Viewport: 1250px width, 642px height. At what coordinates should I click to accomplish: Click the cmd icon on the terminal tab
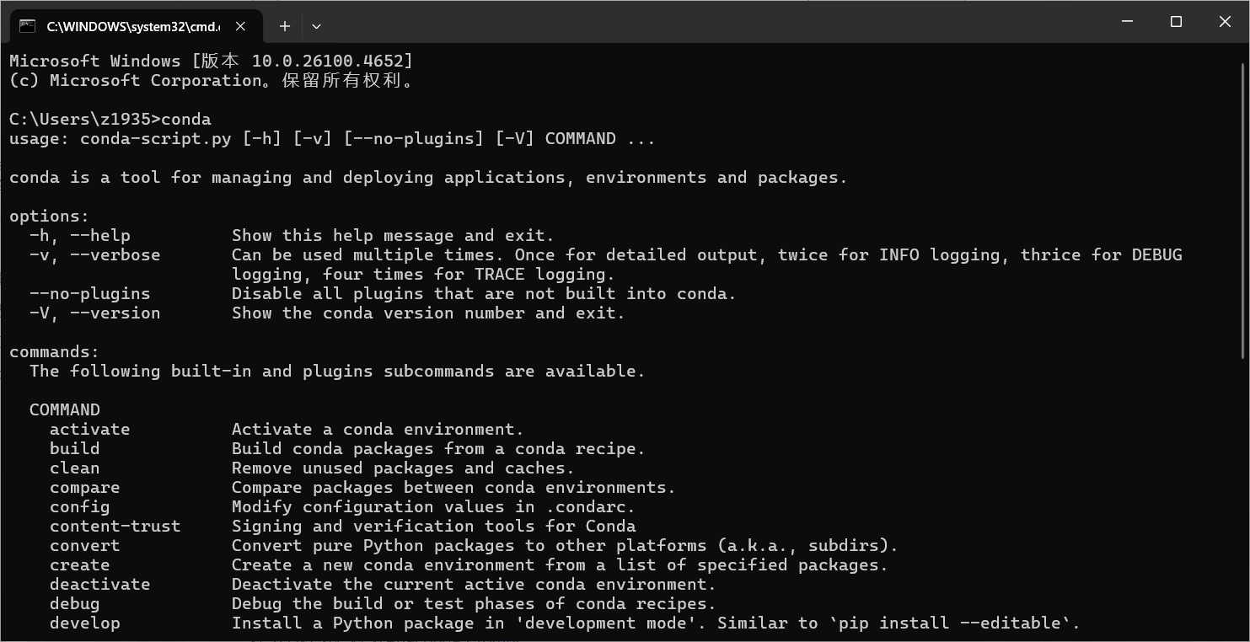point(28,25)
